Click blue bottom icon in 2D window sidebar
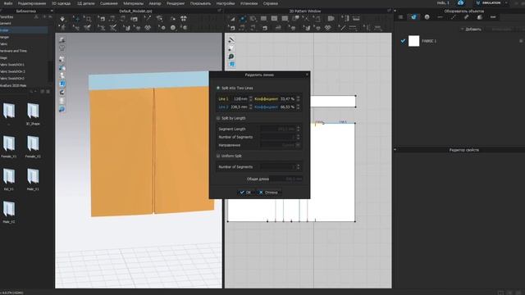Screen dimensions: 525x295 (231, 64)
